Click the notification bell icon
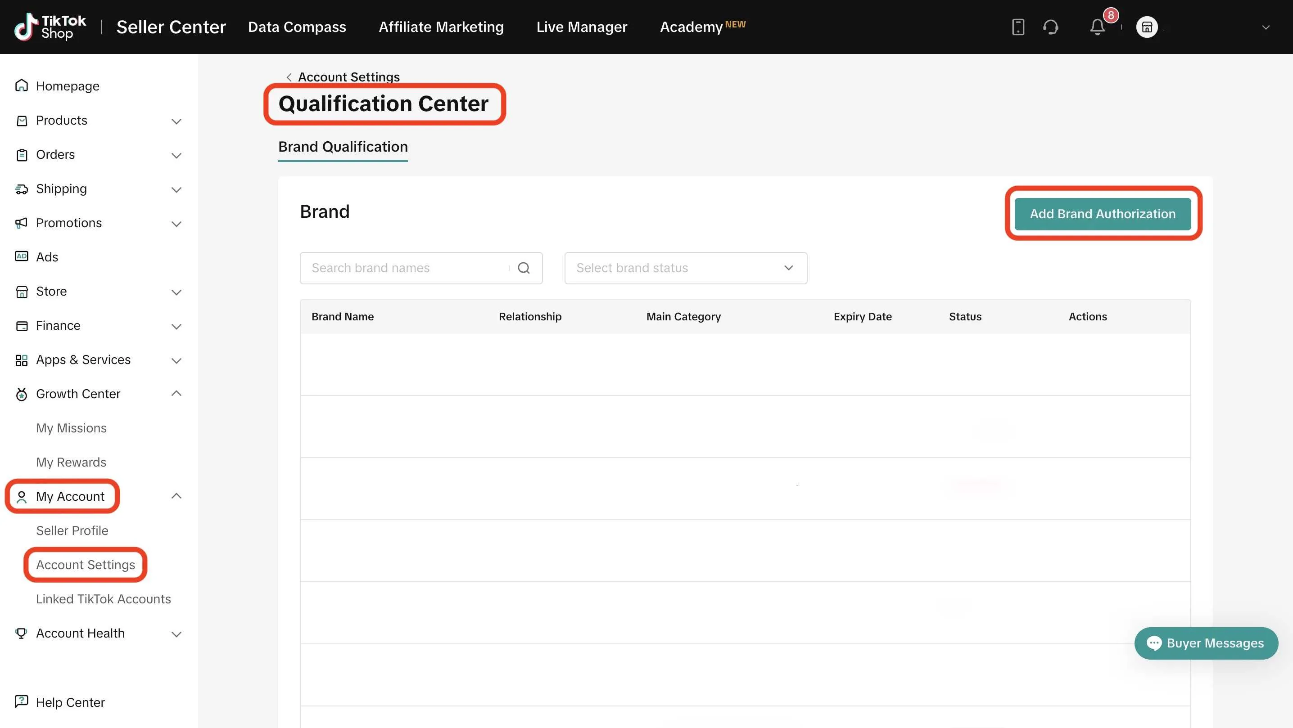1293x728 pixels. [1097, 27]
